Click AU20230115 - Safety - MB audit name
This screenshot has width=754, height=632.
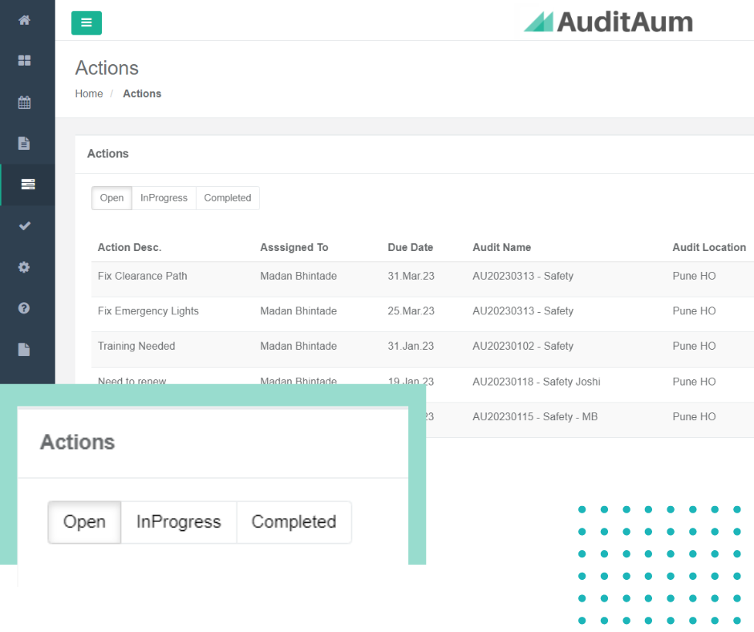(x=535, y=417)
